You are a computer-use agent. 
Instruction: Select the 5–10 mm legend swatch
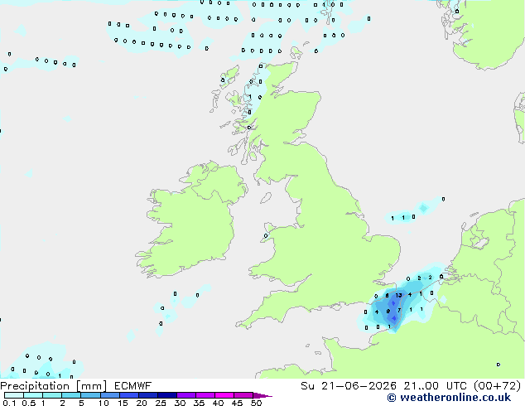tap(90, 395)
